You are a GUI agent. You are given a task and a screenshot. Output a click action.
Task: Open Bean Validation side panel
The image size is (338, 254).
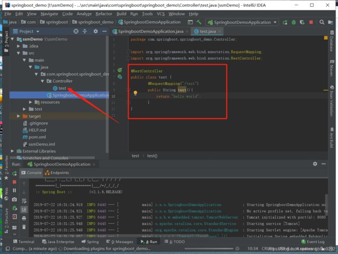[332, 101]
